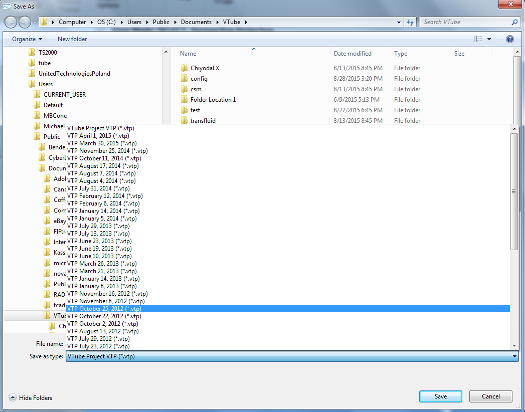Select the TS2000 folder in tree
Image resolution: width=525 pixels, height=412 pixels.
tap(48, 52)
